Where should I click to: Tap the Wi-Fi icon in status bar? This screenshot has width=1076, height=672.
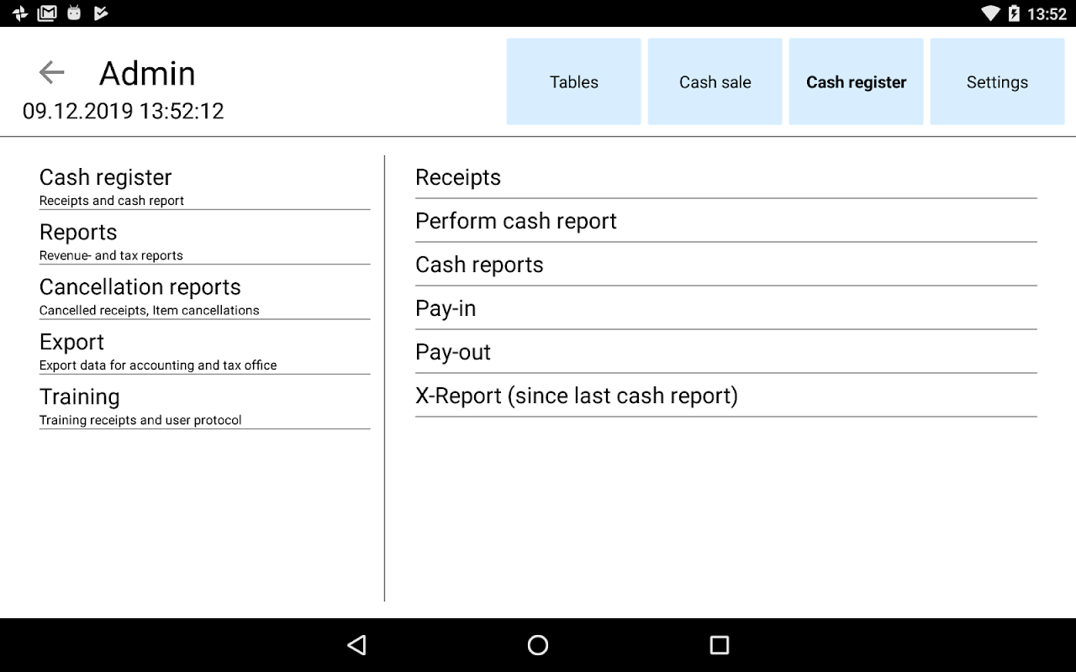point(991,13)
